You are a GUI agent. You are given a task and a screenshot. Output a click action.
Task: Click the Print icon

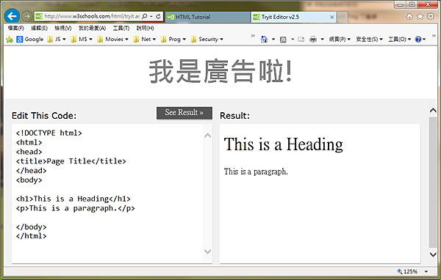click(313, 40)
